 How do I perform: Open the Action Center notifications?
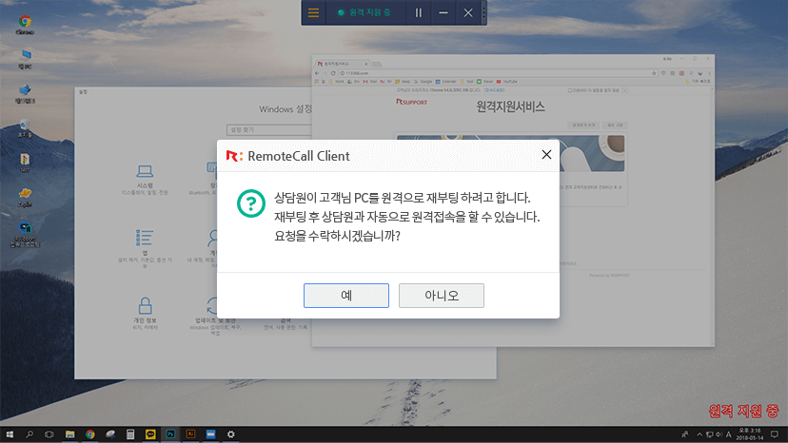tap(775, 434)
